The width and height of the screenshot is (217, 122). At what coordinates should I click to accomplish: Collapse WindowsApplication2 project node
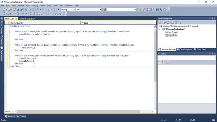159,29
